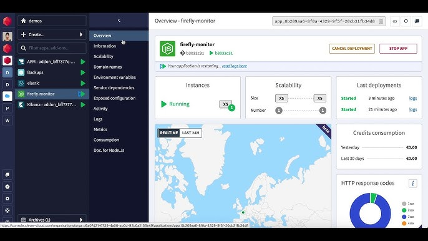Click the green play icon next to elastic

83,83
